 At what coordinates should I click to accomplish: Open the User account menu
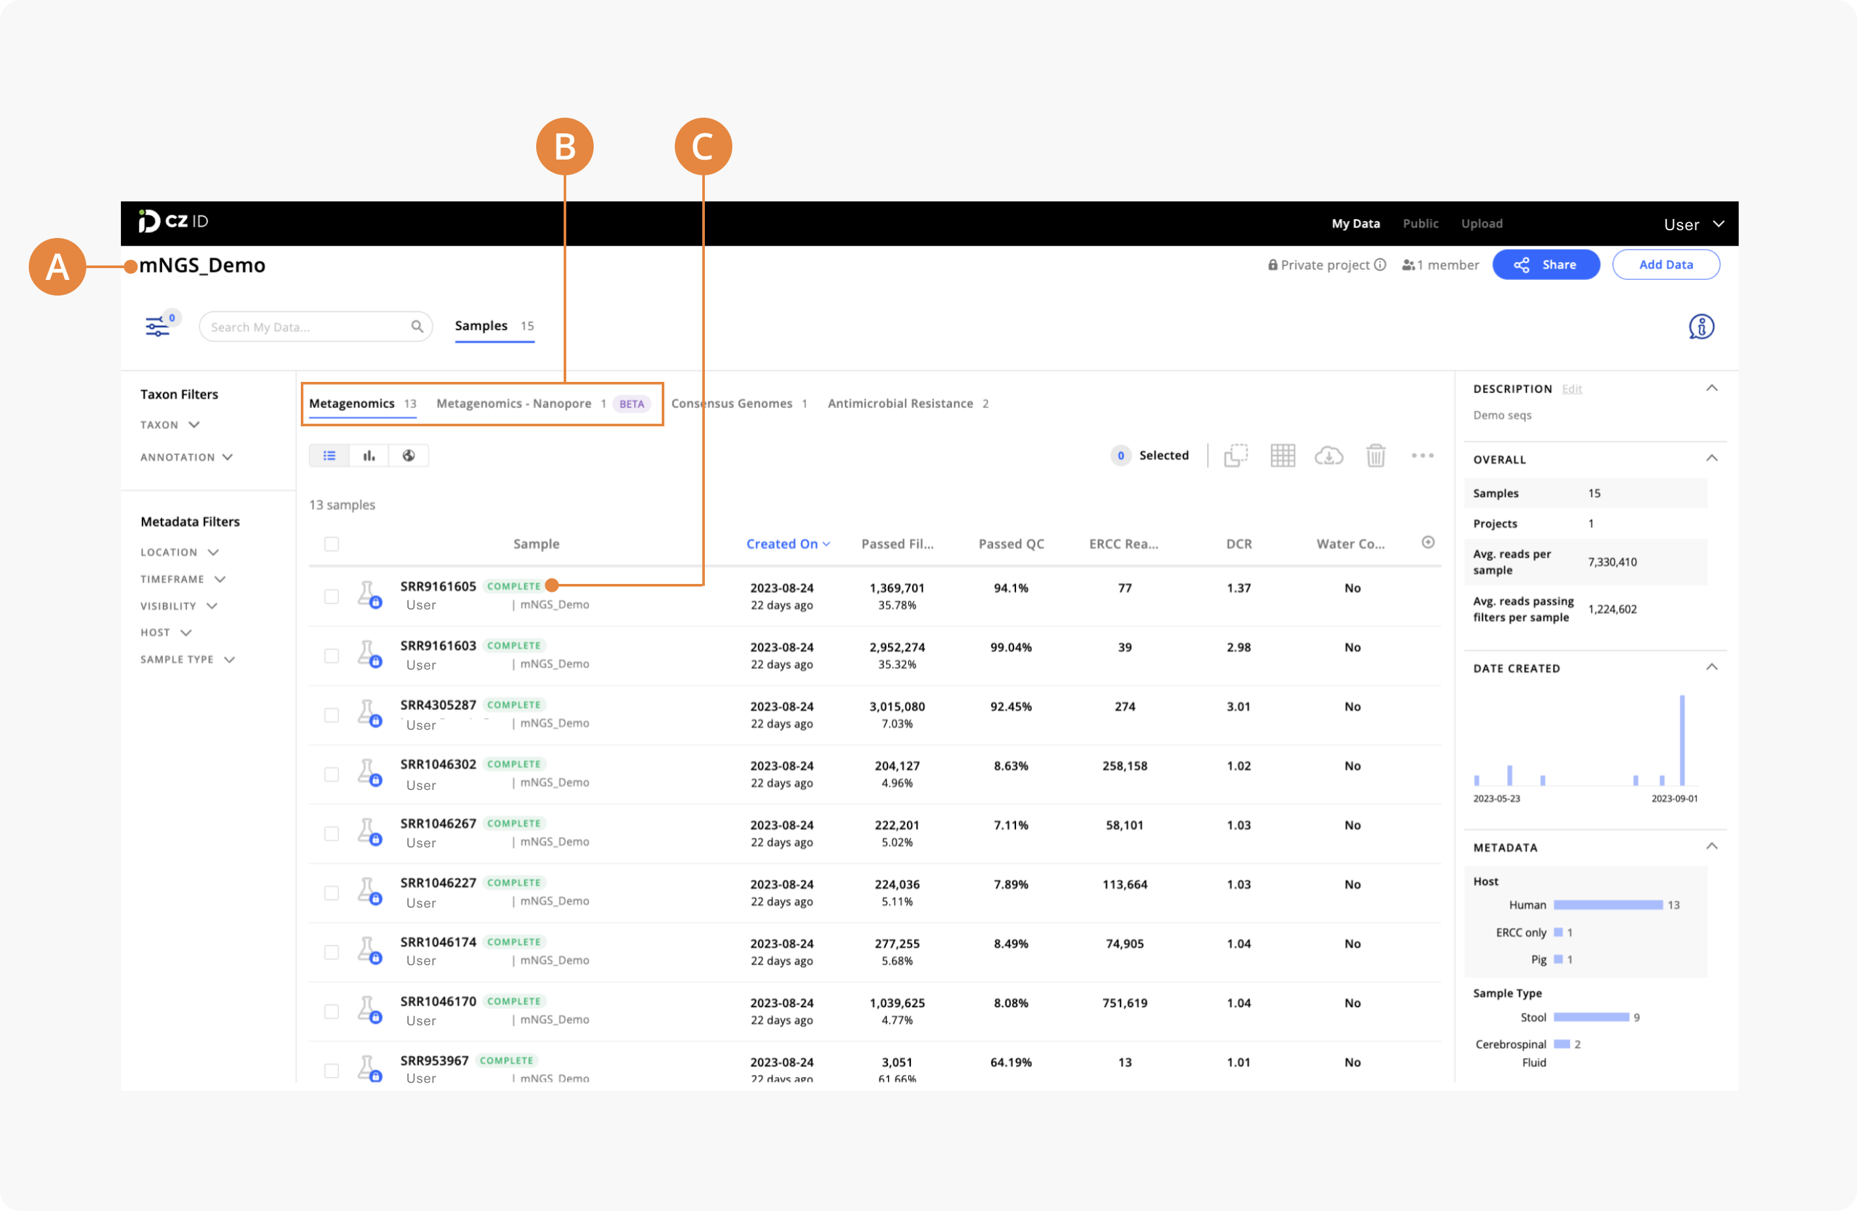click(1693, 225)
